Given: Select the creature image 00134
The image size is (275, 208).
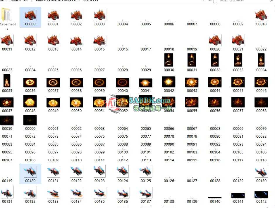Looking at the screenshot, I should click(x=76, y=193).
